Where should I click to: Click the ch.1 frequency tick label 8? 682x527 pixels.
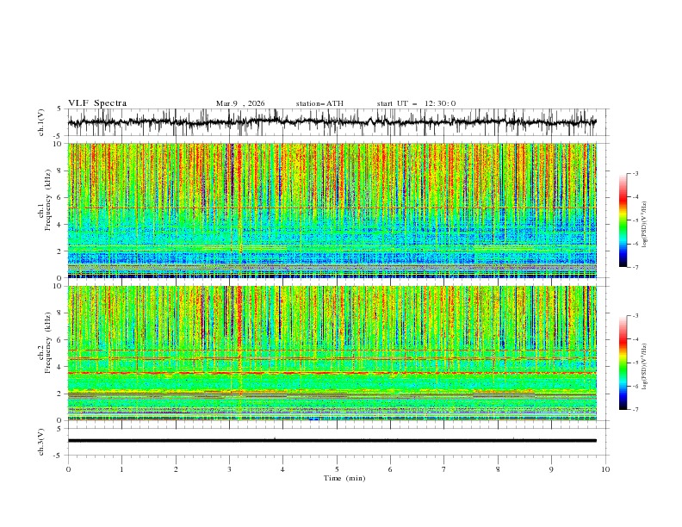pyautogui.click(x=60, y=170)
